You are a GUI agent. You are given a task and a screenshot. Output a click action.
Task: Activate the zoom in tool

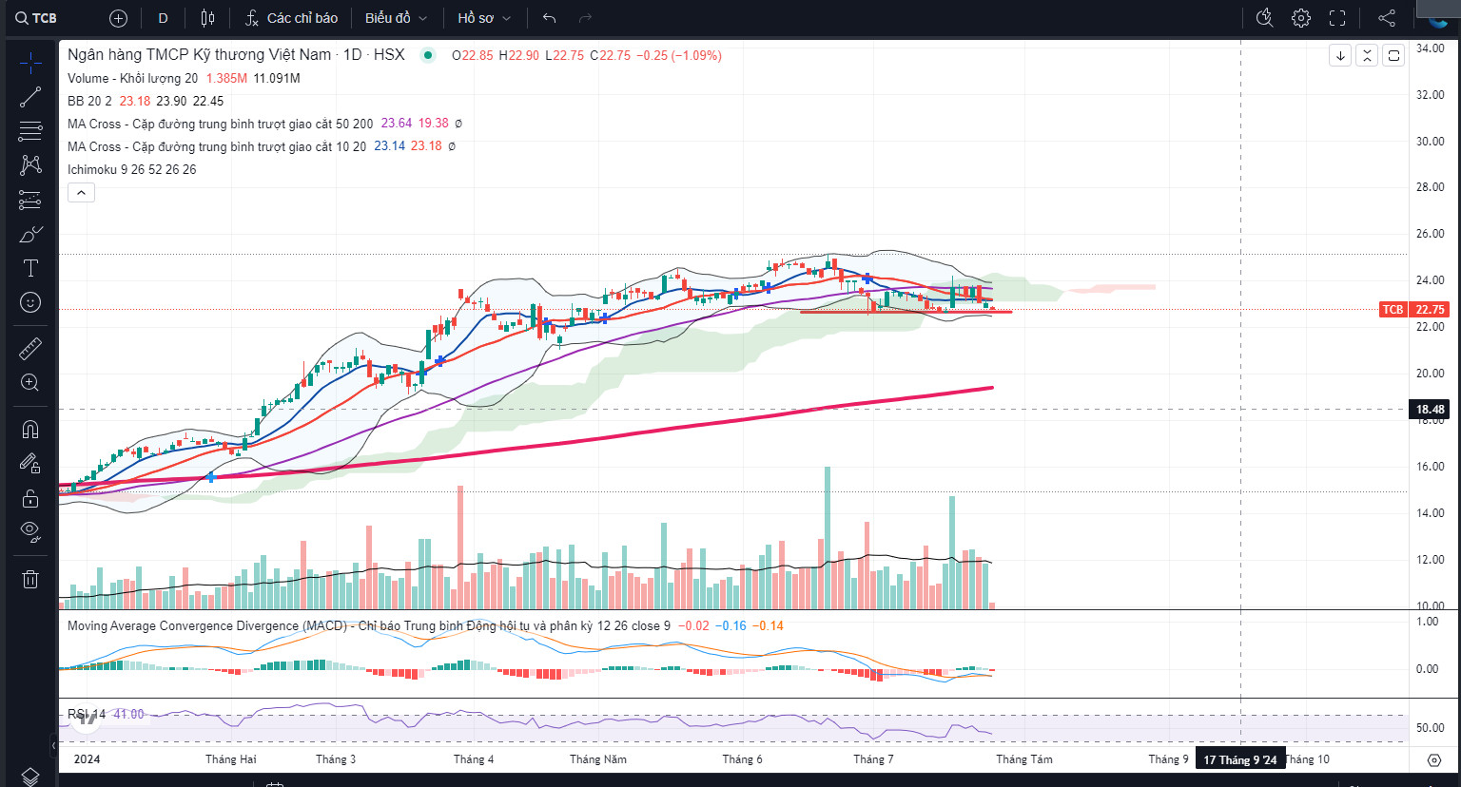pyautogui.click(x=30, y=383)
